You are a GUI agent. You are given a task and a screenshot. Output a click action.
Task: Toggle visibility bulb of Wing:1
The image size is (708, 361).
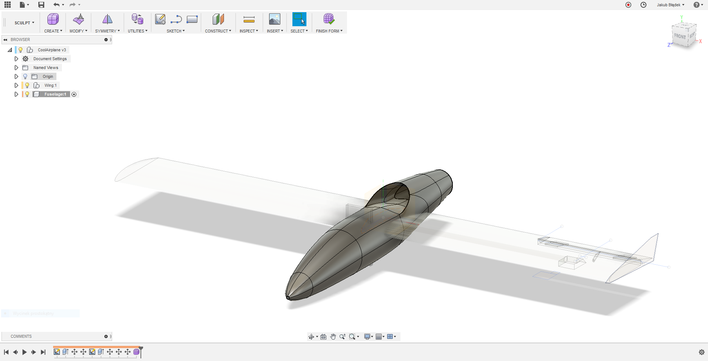pos(27,85)
